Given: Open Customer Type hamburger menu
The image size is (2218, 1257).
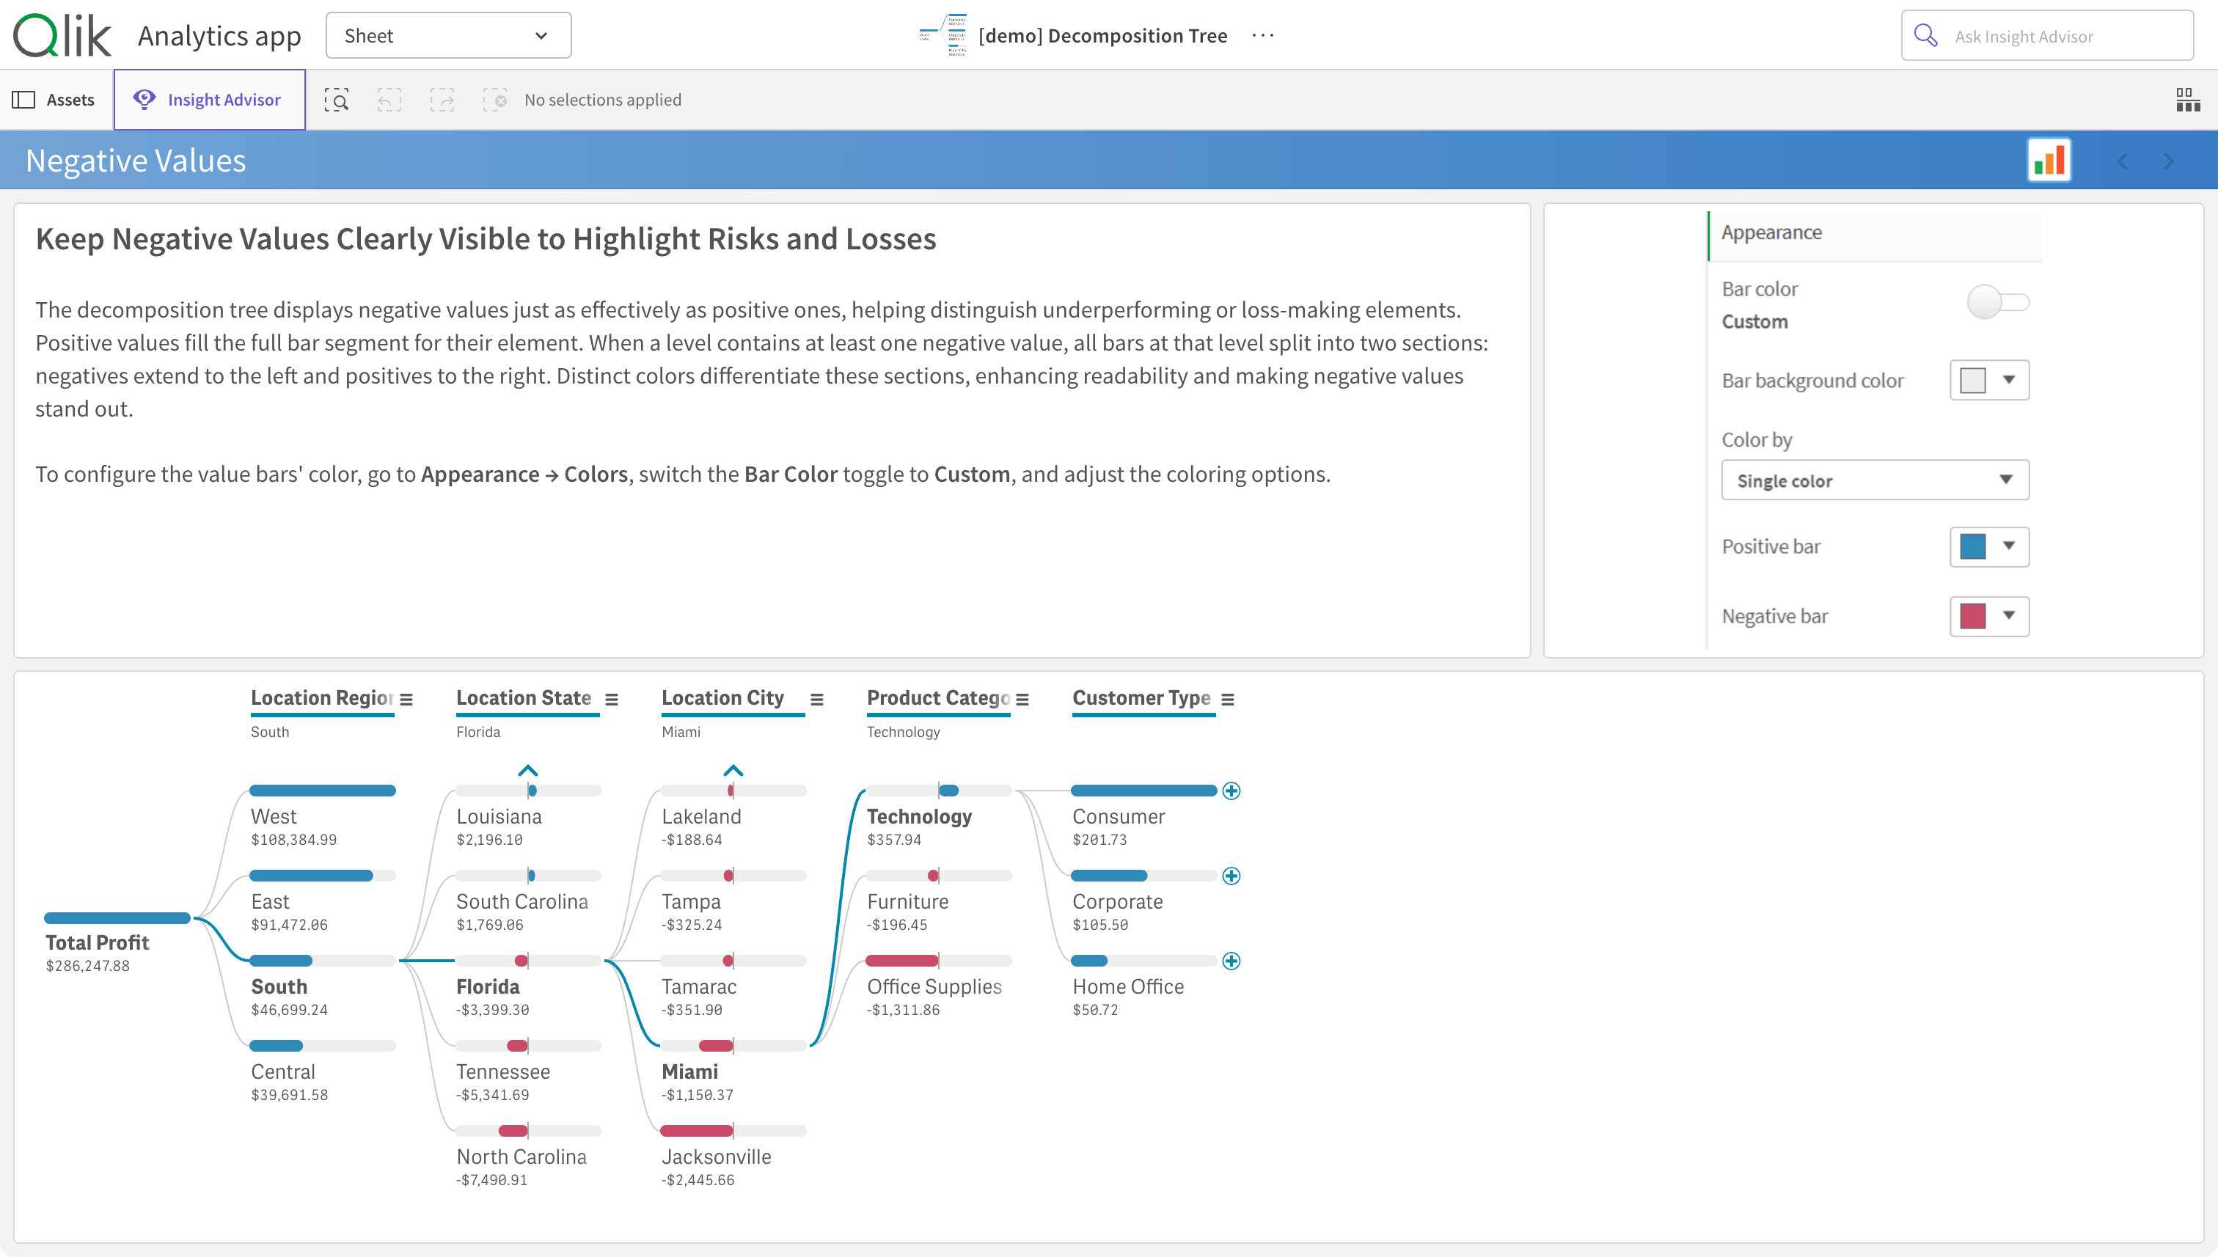Looking at the screenshot, I should coord(1228,700).
